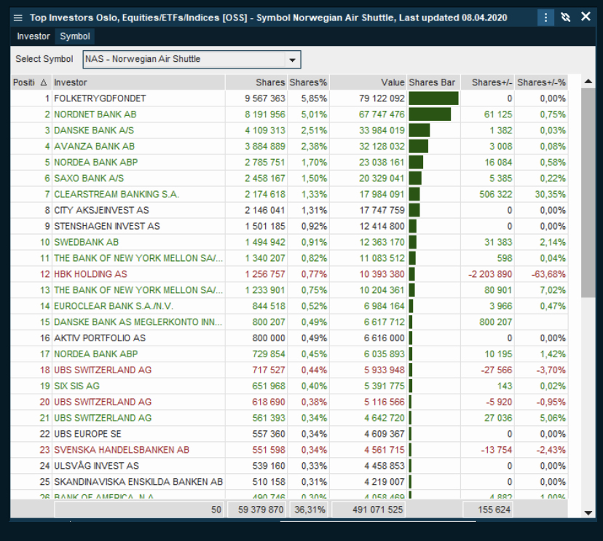The width and height of the screenshot is (603, 541).
Task: Open the hamburger menu in title bar
Action: (18, 17)
